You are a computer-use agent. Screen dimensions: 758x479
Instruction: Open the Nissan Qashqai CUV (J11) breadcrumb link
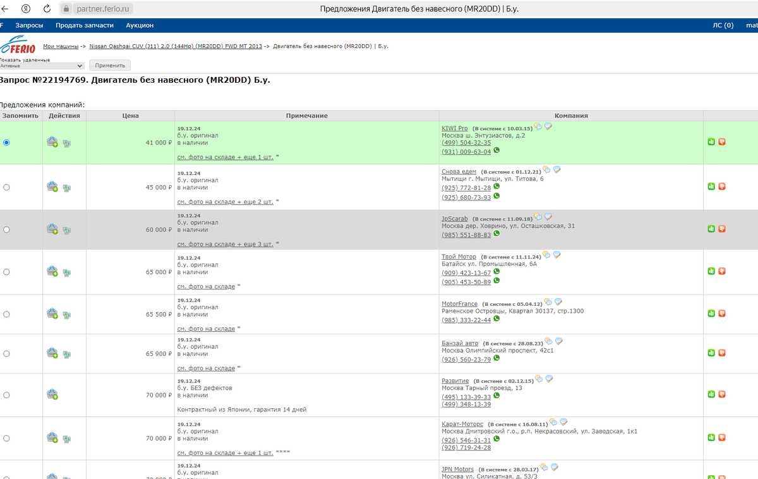point(176,46)
